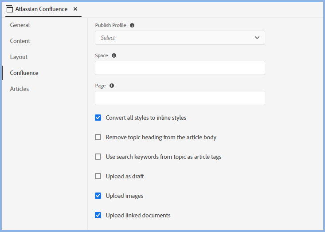Open the Publish Profile dropdown

tap(180, 38)
